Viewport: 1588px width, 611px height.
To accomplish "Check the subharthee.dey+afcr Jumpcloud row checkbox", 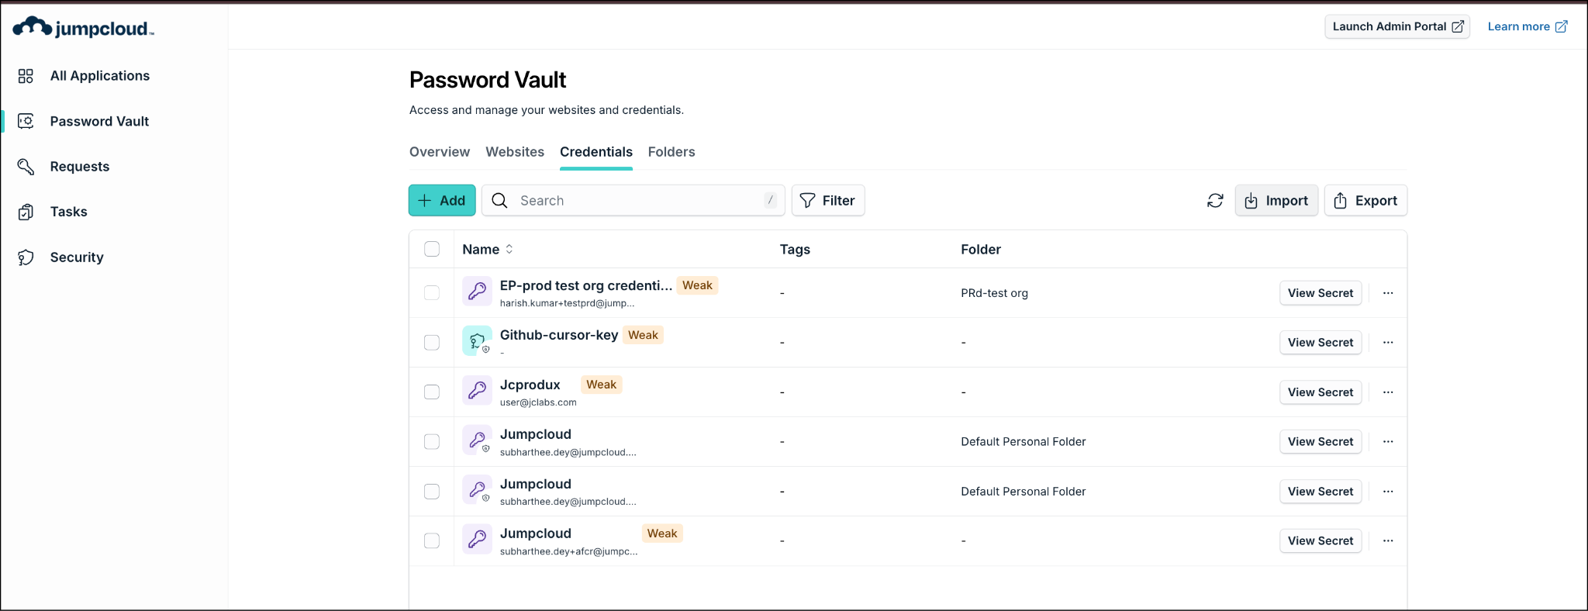I will 432,541.
